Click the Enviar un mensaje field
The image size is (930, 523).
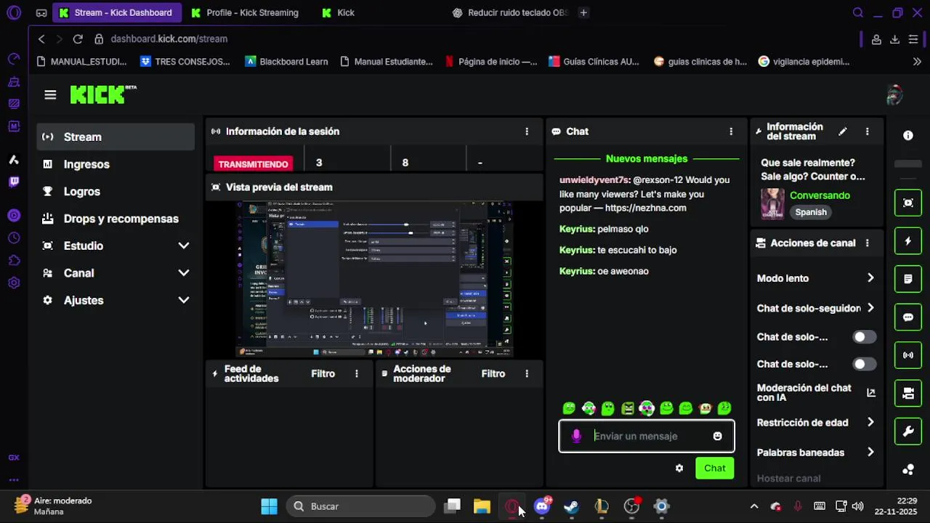647,436
